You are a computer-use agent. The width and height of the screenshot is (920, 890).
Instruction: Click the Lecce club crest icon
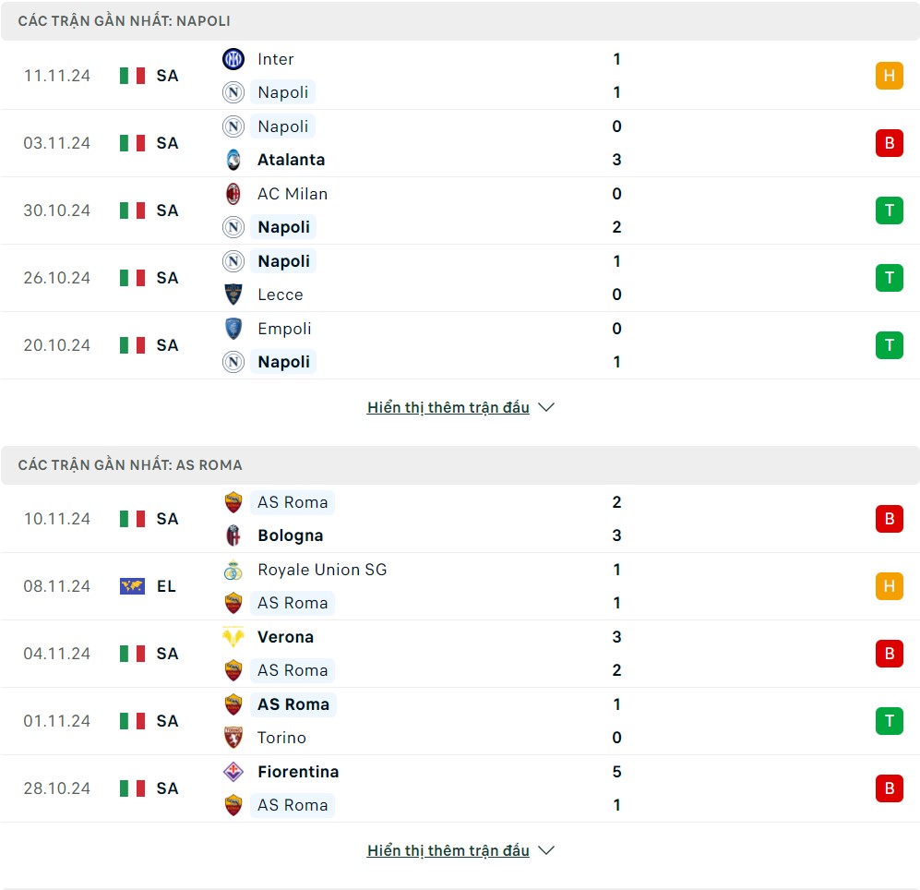click(233, 295)
